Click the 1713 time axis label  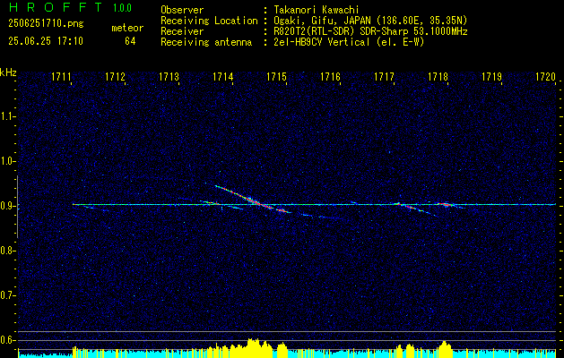169,77
